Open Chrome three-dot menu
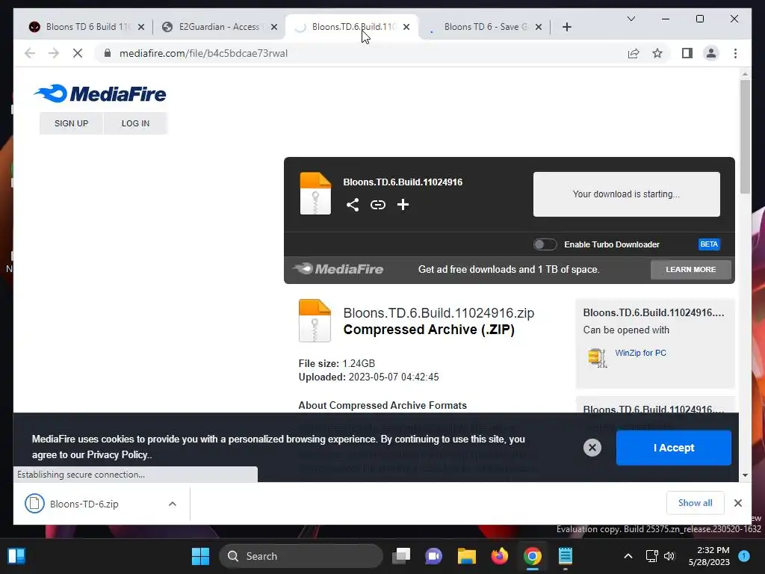This screenshot has width=765, height=574. (735, 53)
